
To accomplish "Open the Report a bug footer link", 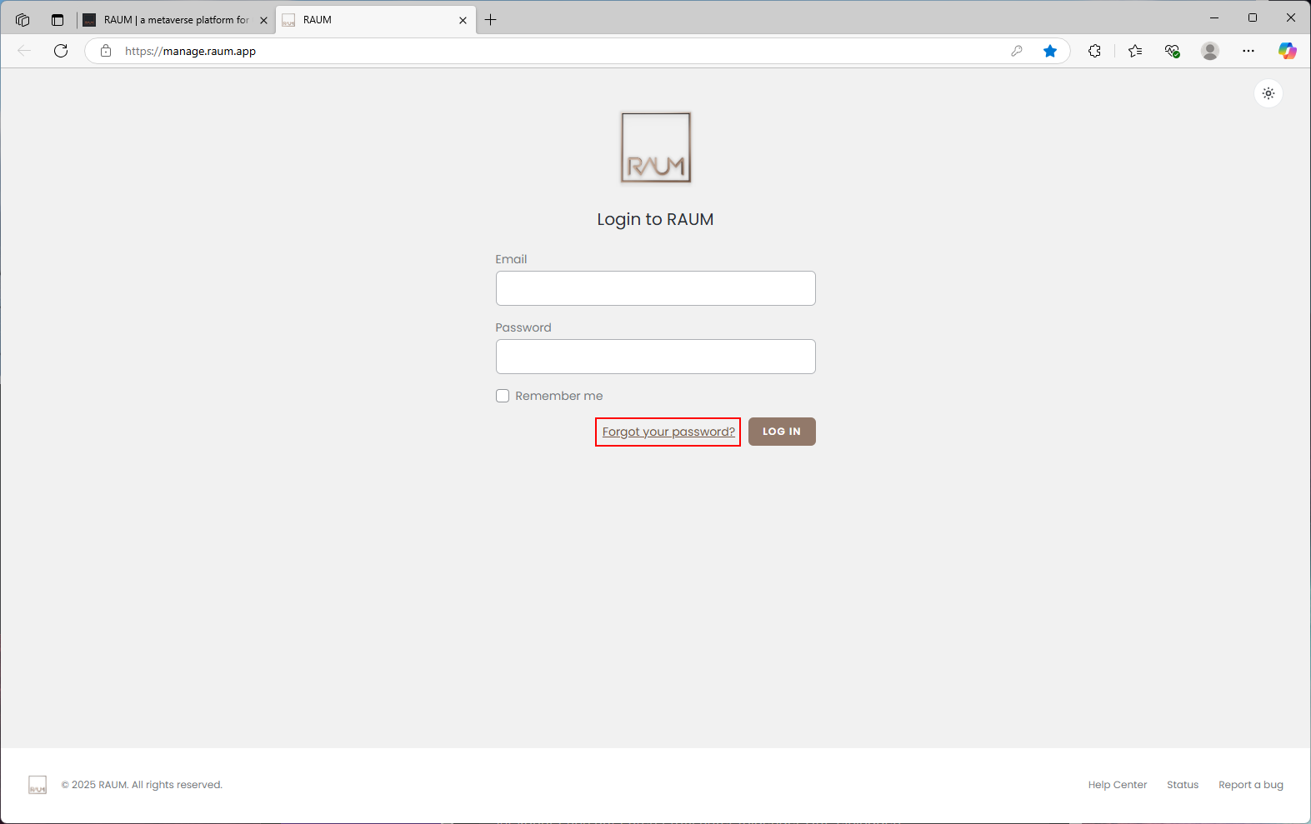I will click(x=1251, y=785).
